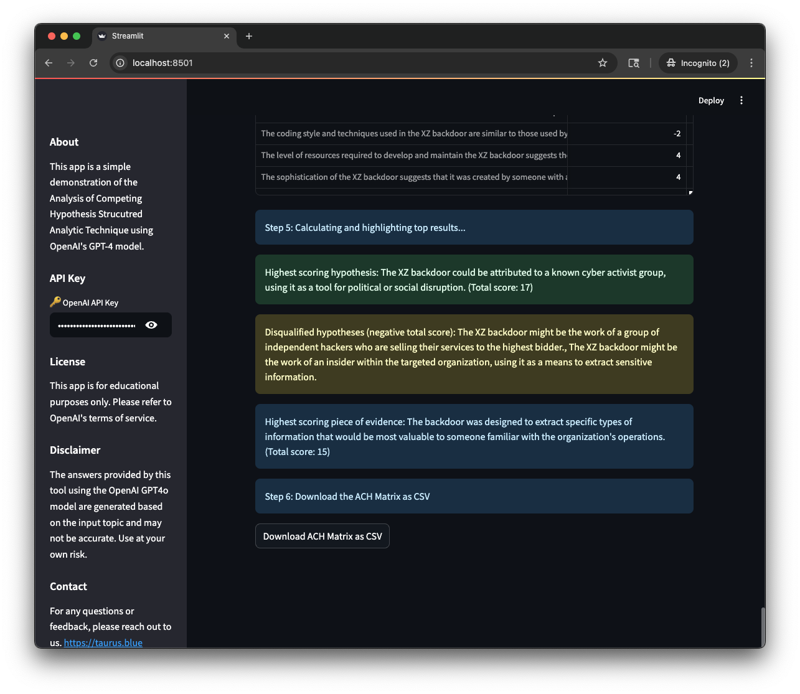800x694 pixels.
Task: Click the Step 5 status message
Action: tap(474, 227)
